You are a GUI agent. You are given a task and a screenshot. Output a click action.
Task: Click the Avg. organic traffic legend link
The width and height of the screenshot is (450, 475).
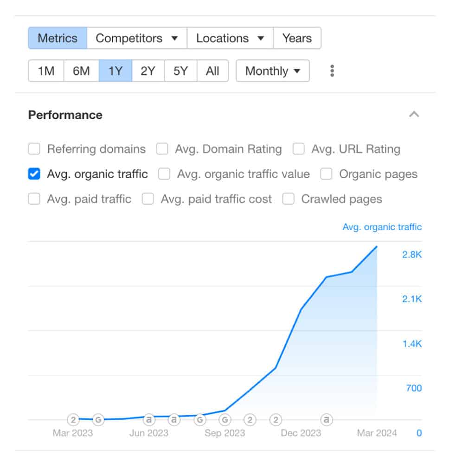pyautogui.click(x=382, y=227)
